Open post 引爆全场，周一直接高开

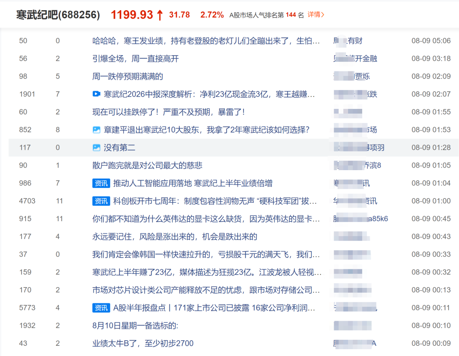click(x=135, y=59)
